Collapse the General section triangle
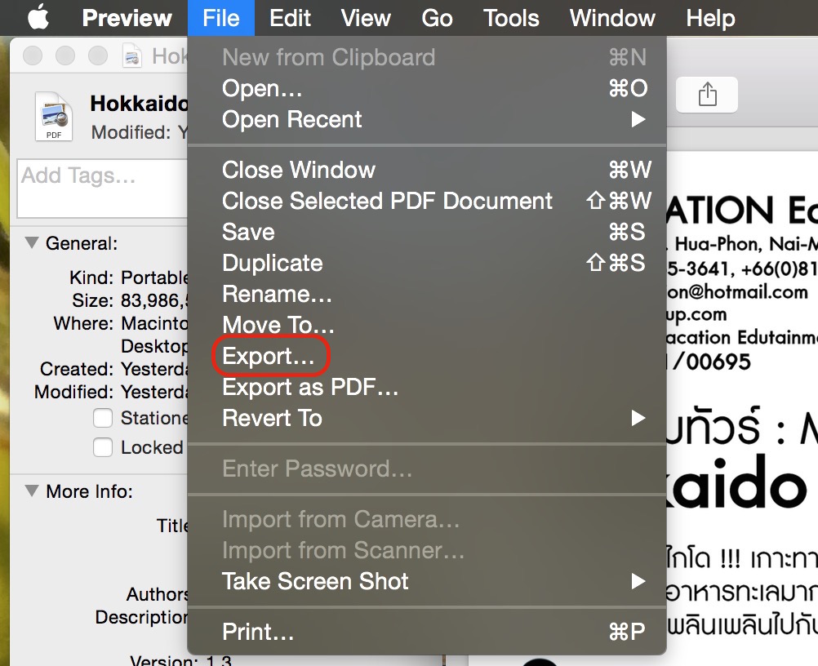The width and height of the screenshot is (818, 666). tap(32, 243)
